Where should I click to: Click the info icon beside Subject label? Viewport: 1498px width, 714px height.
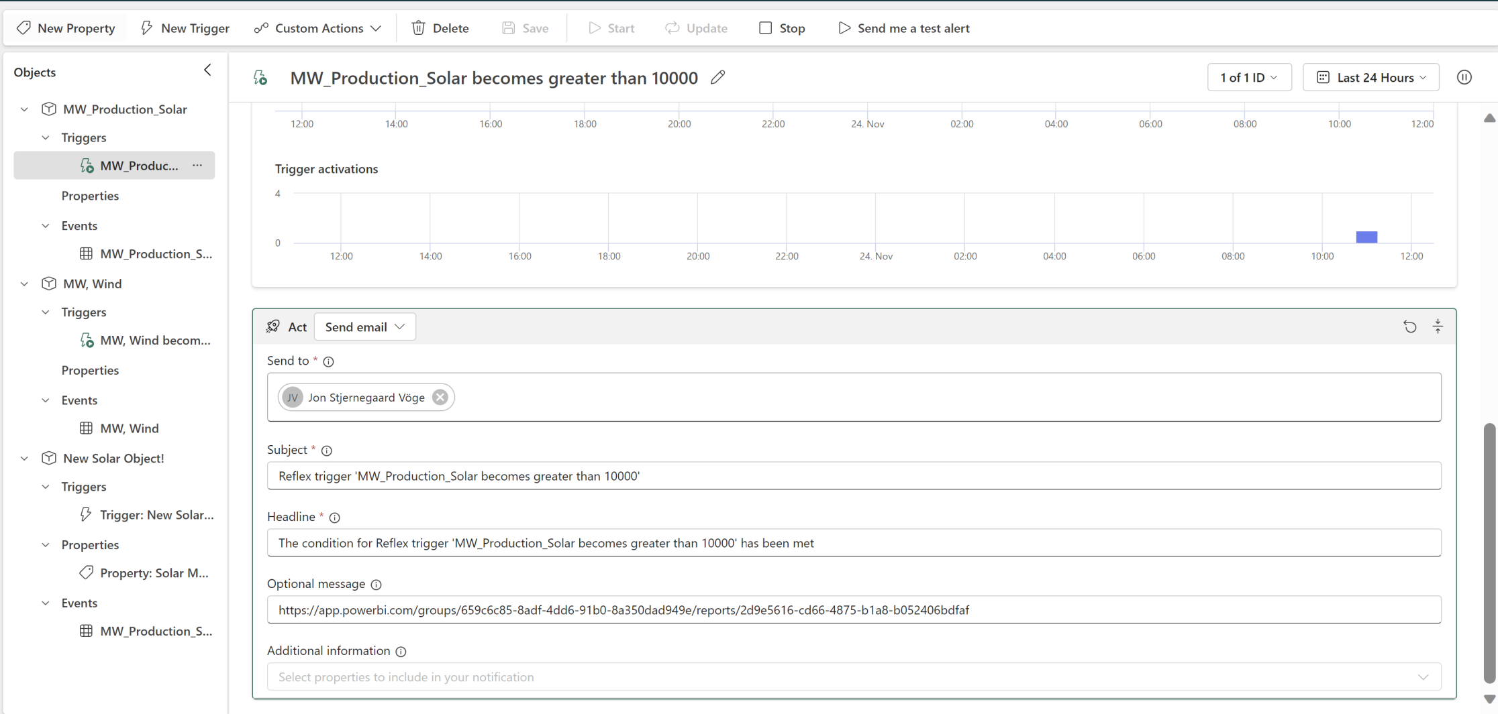pyautogui.click(x=327, y=451)
